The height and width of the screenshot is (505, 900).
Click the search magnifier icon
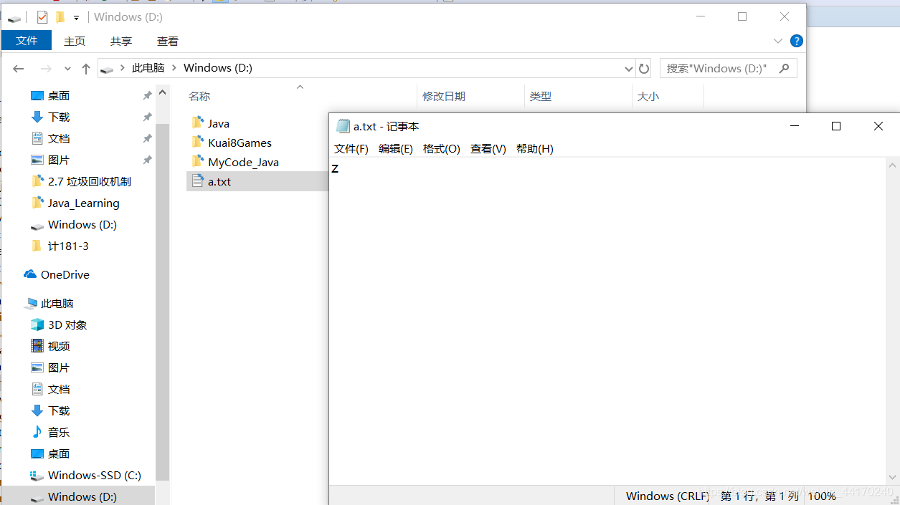click(784, 69)
